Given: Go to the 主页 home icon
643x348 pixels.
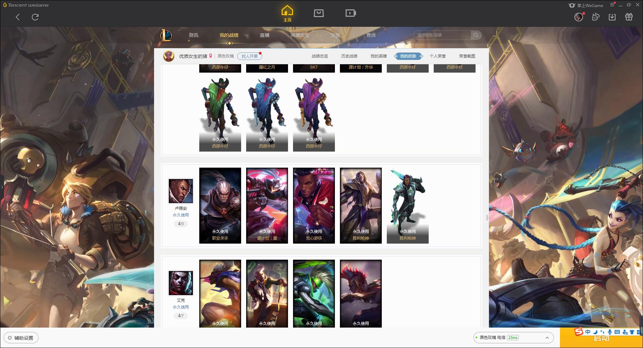Looking at the screenshot, I should pos(287,14).
